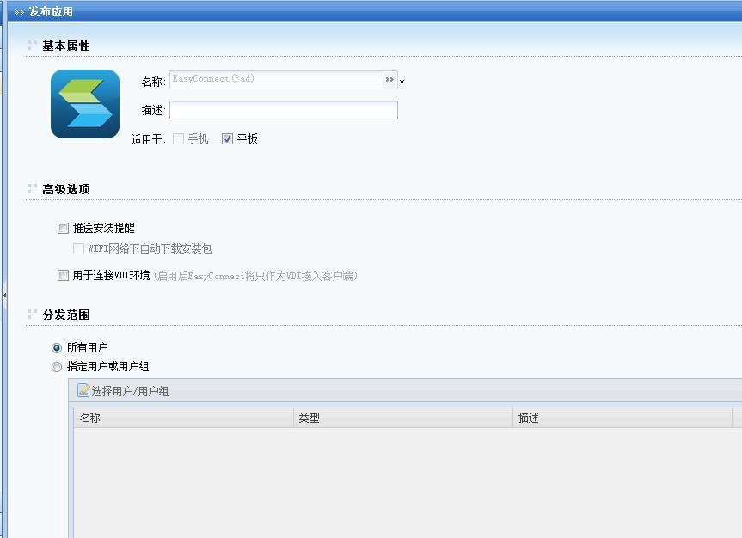Click the grip icon beside 基本属性 header
Image resolution: width=742 pixels, height=538 pixels.
pos(32,46)
